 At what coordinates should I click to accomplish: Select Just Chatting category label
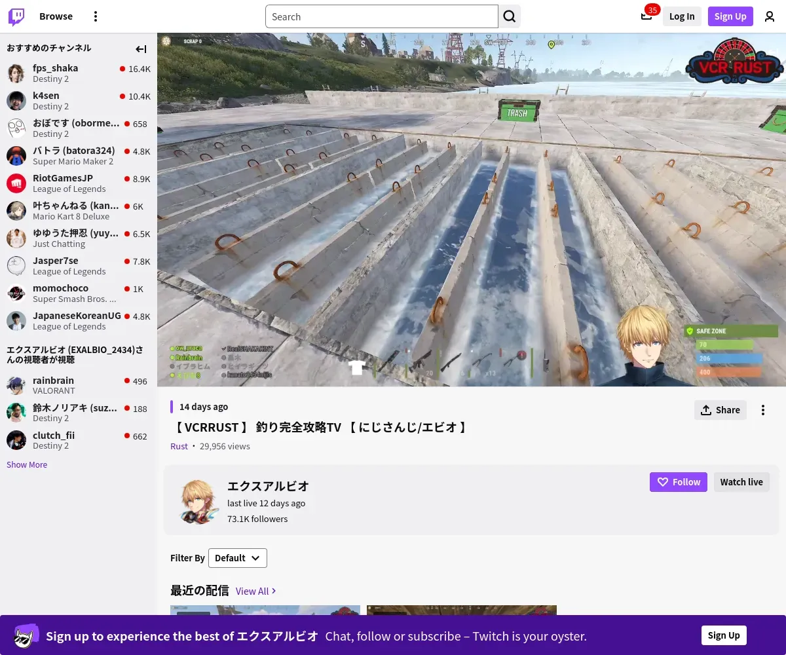coord(59,244)
